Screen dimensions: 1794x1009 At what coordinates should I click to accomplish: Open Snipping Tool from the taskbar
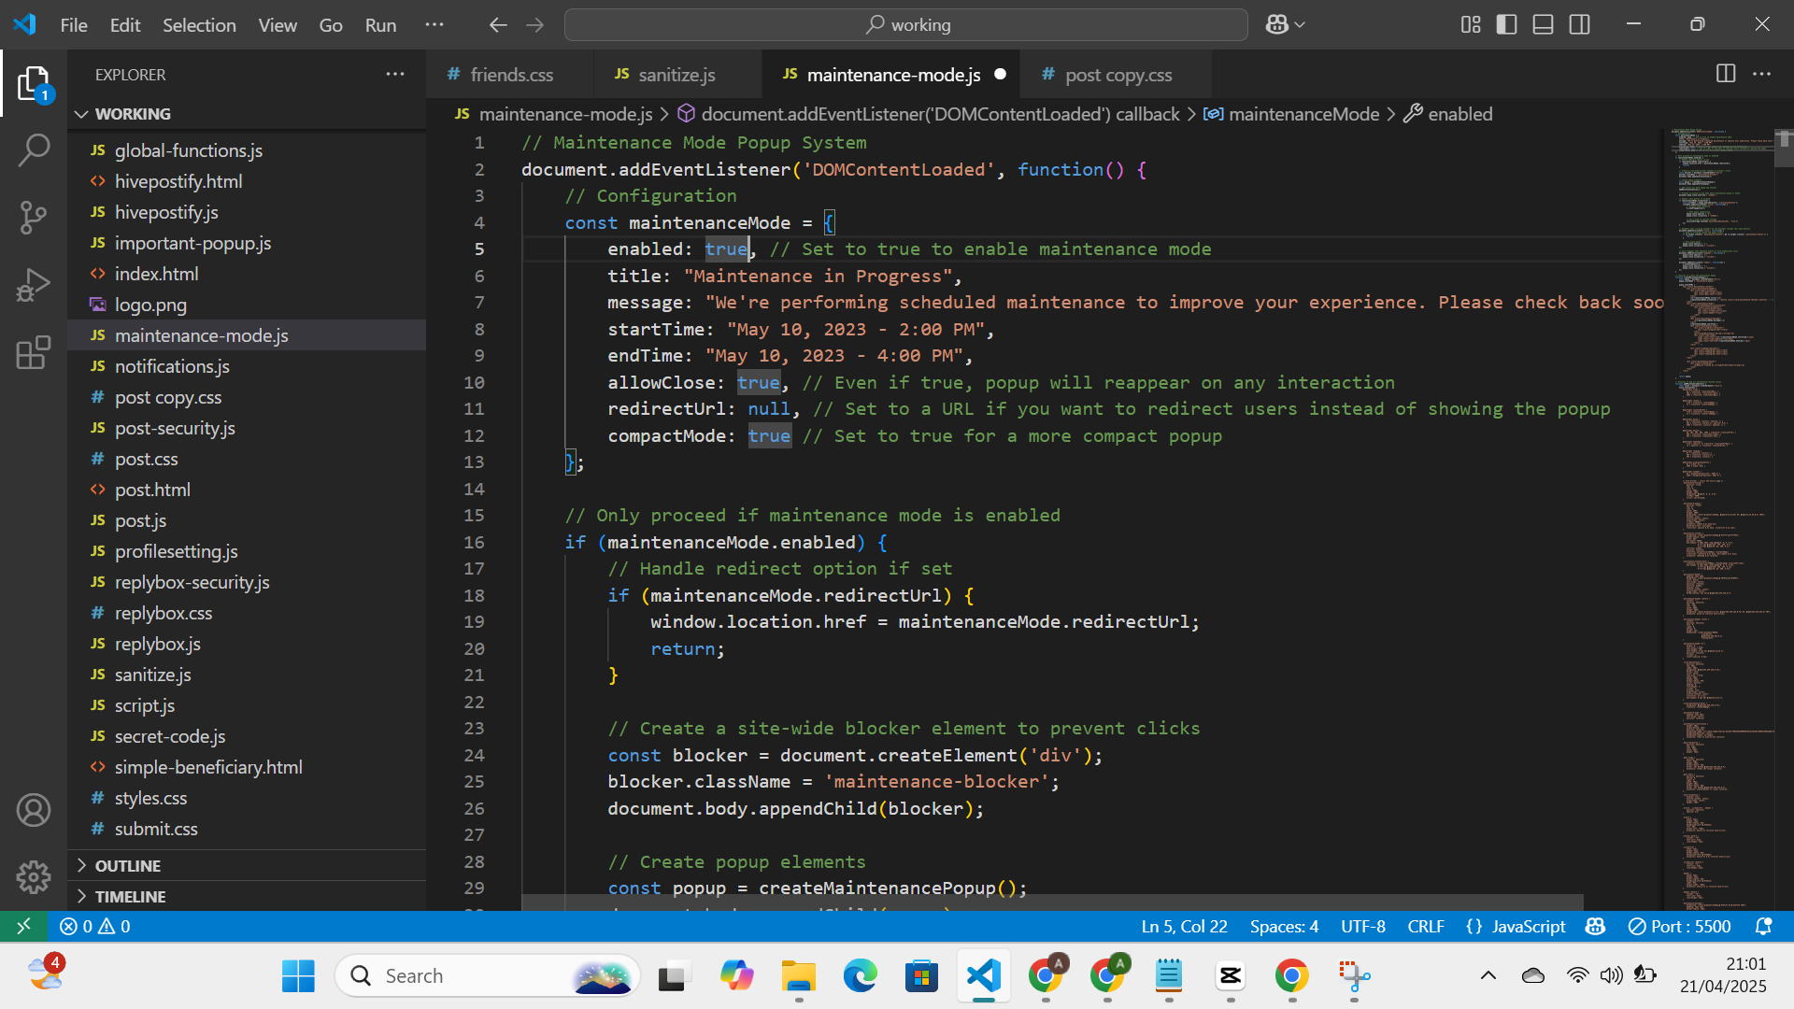[1354, 976]
